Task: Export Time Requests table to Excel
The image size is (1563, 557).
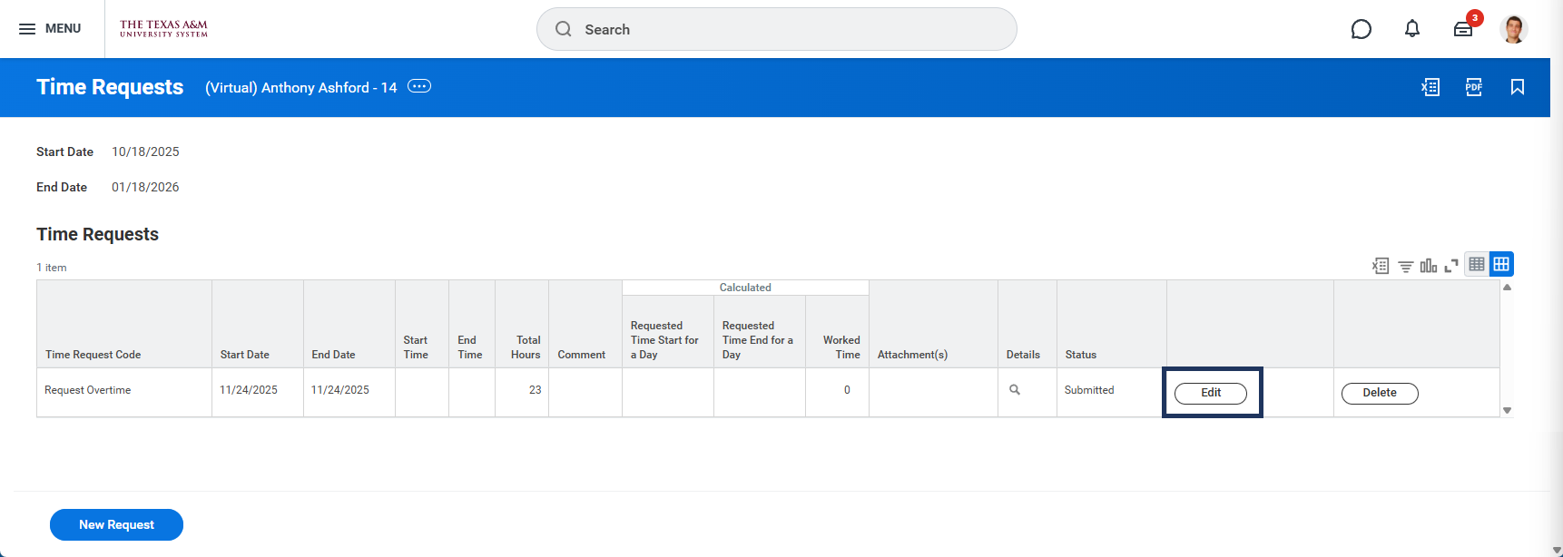Action: tap(1381, 265)
